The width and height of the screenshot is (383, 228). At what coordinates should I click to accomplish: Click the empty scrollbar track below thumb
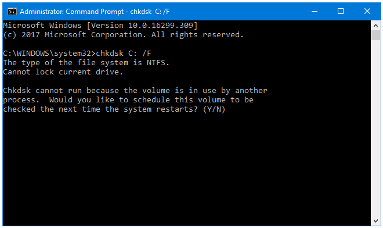(375, 129)
